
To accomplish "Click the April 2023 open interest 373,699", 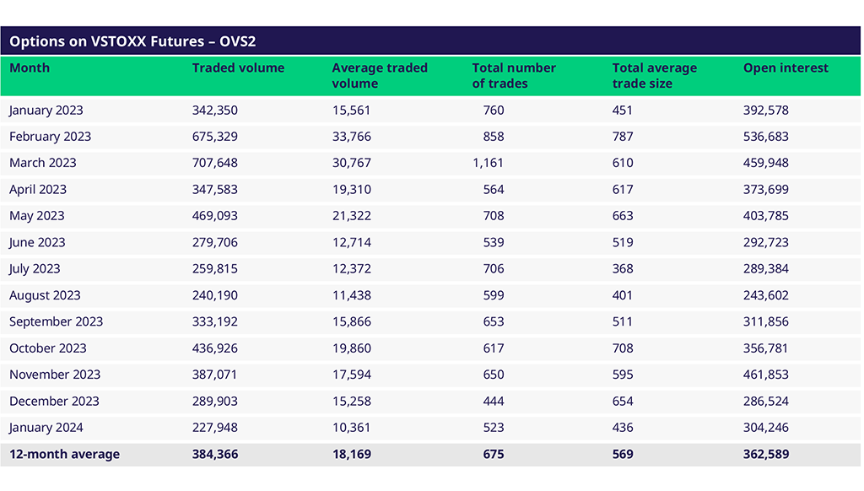I will tap(765, 190).
